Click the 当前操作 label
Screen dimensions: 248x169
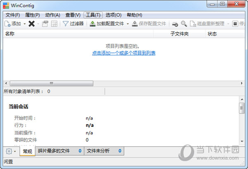[25, 133]
